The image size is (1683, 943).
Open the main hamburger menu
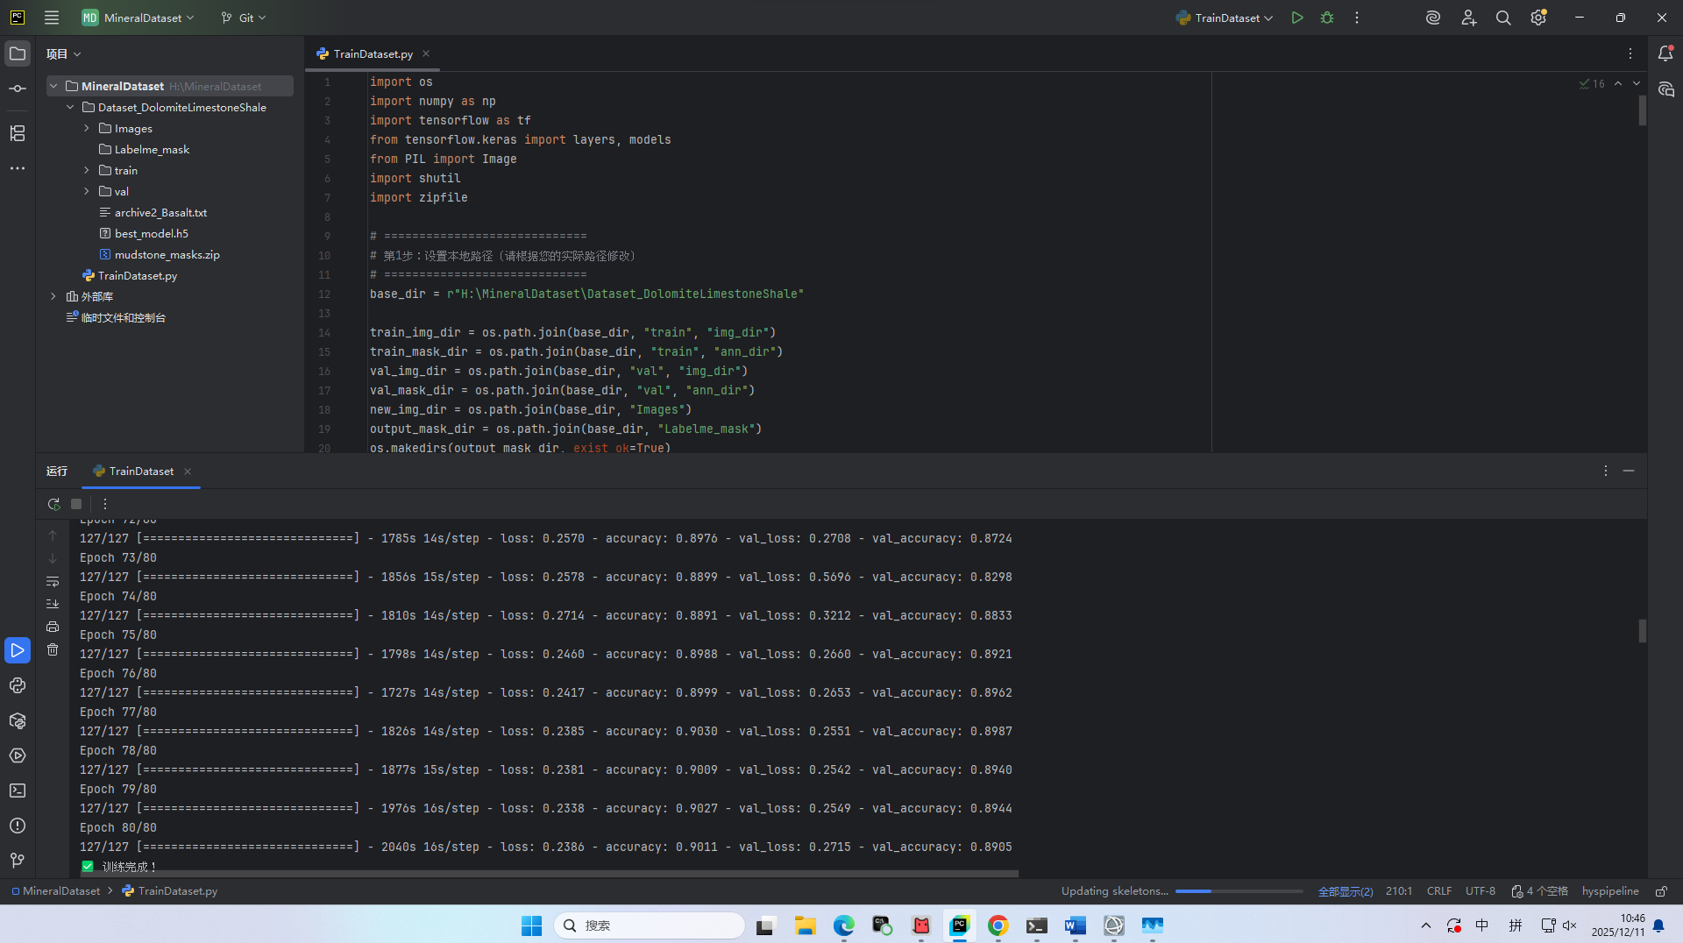52,18
